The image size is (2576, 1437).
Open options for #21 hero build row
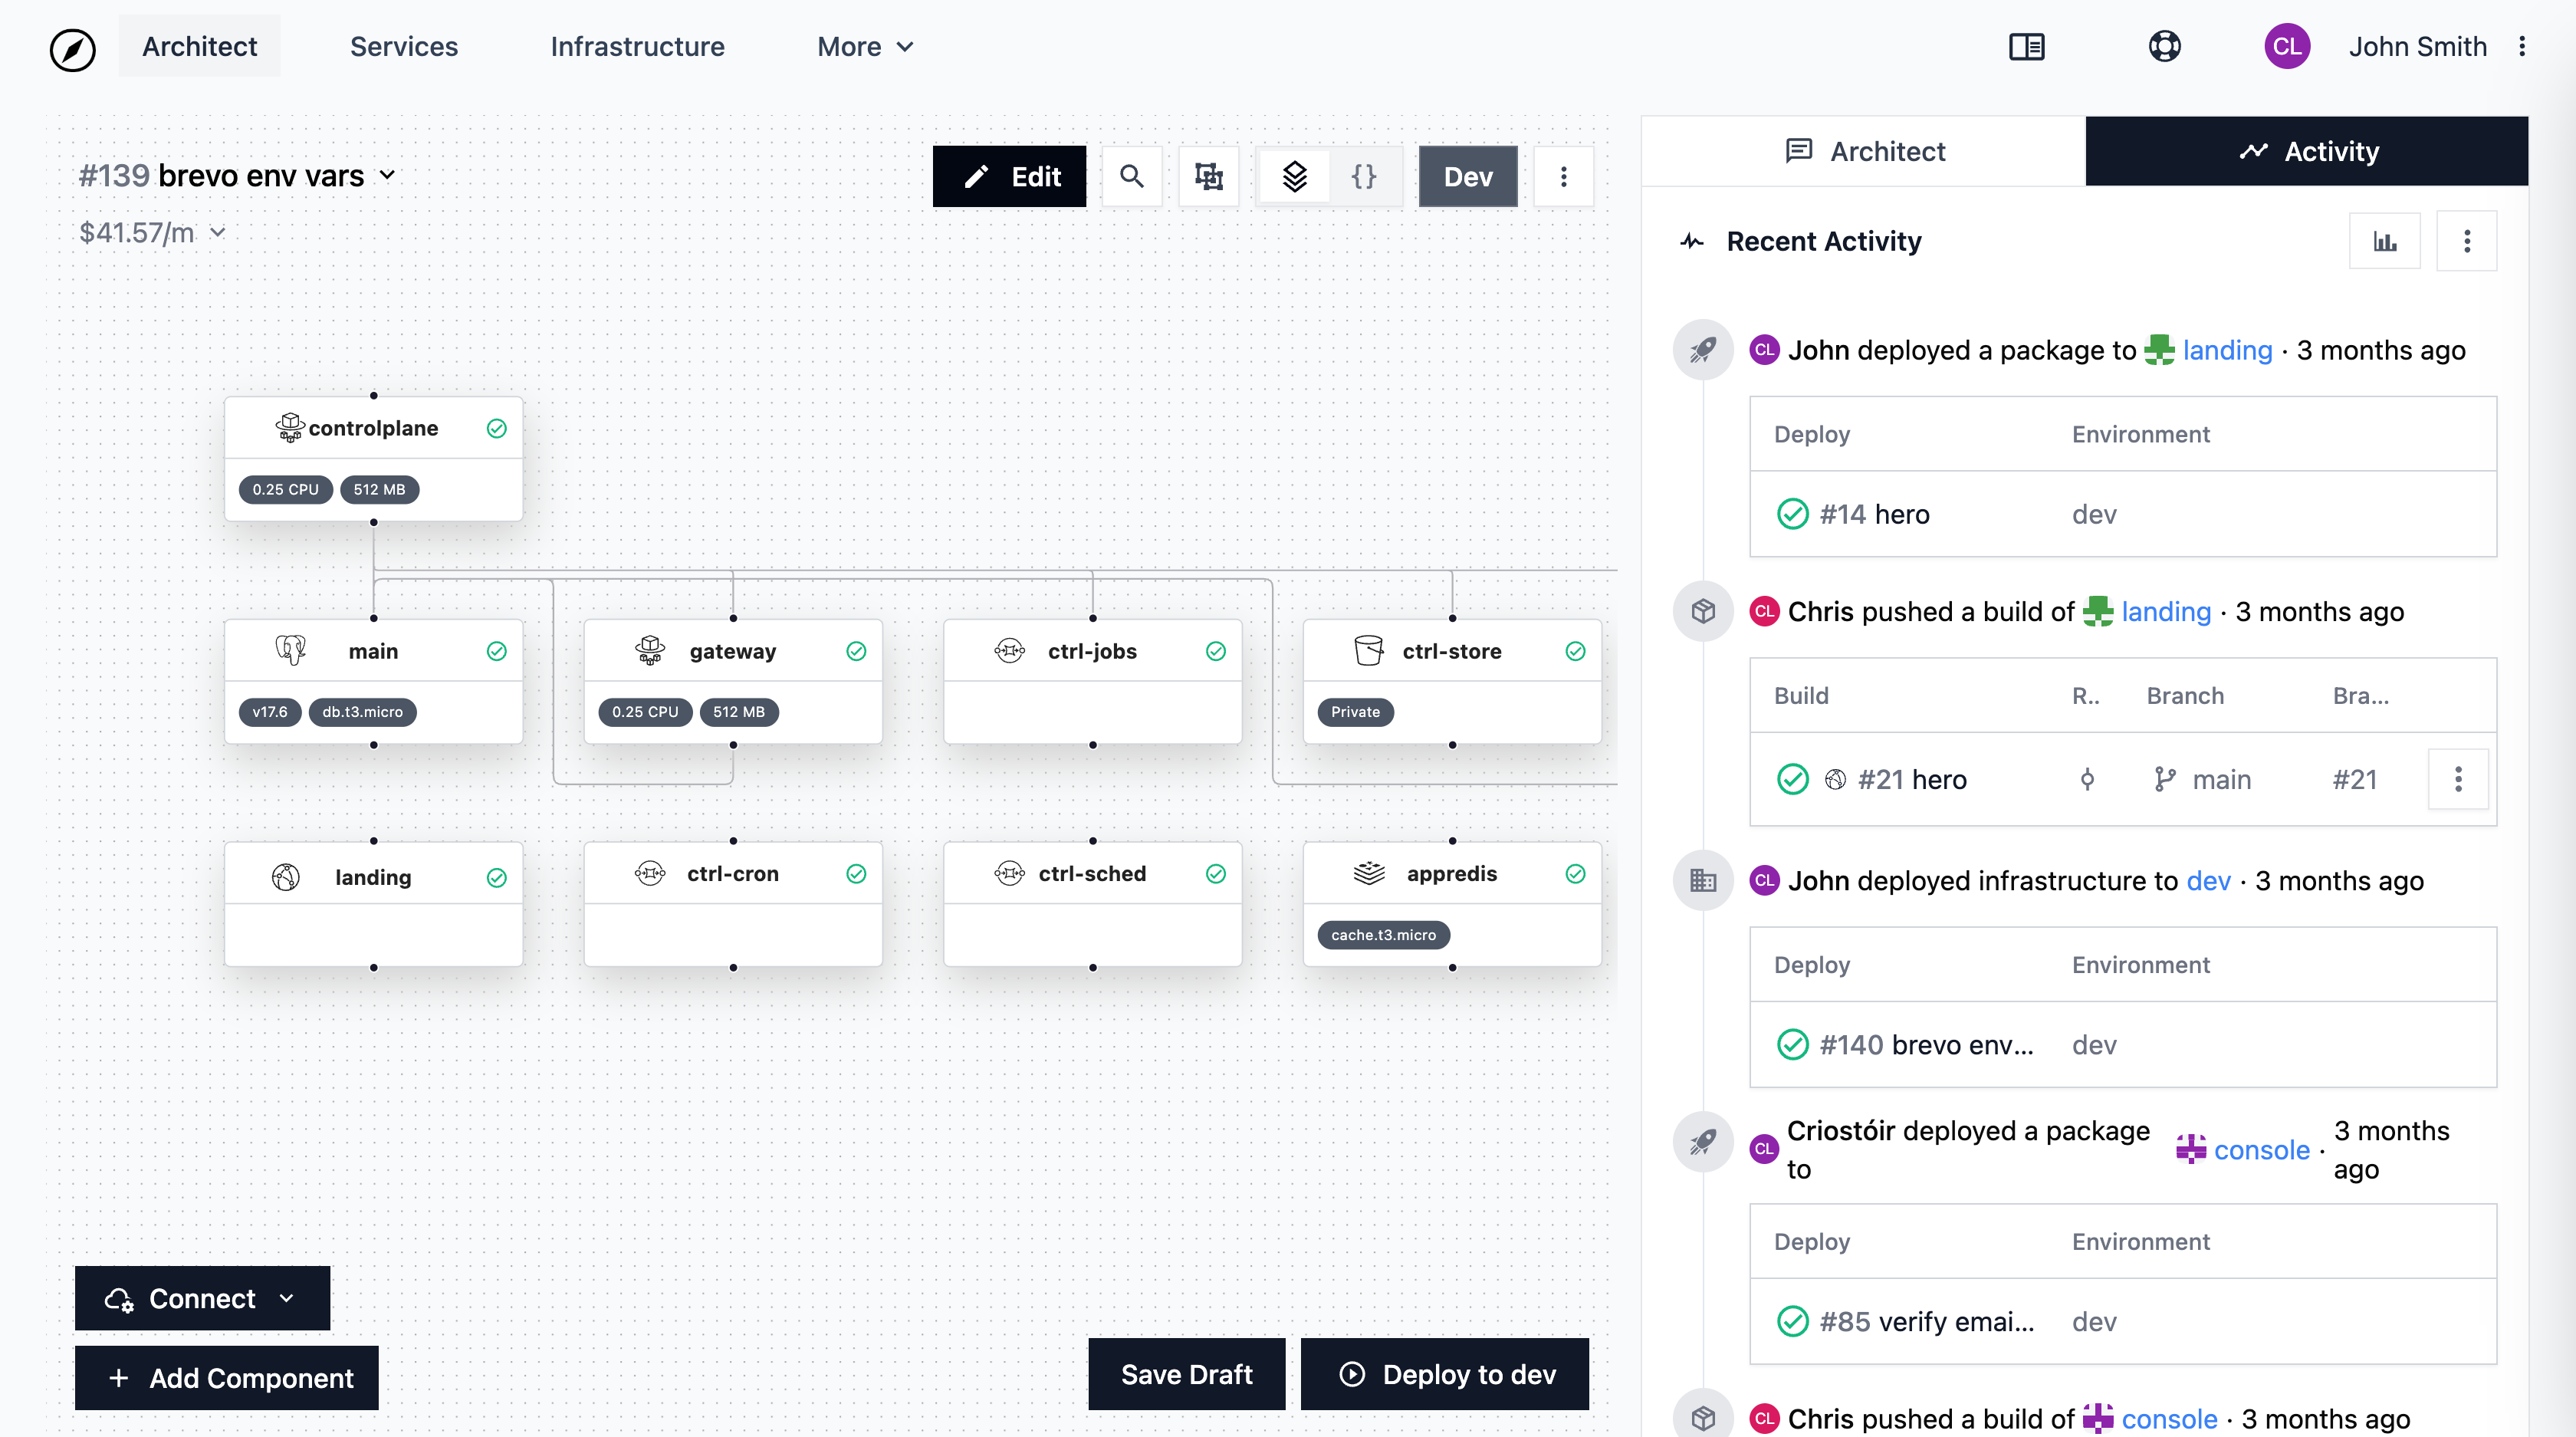pyautogui.click(x=2457, y=780)
